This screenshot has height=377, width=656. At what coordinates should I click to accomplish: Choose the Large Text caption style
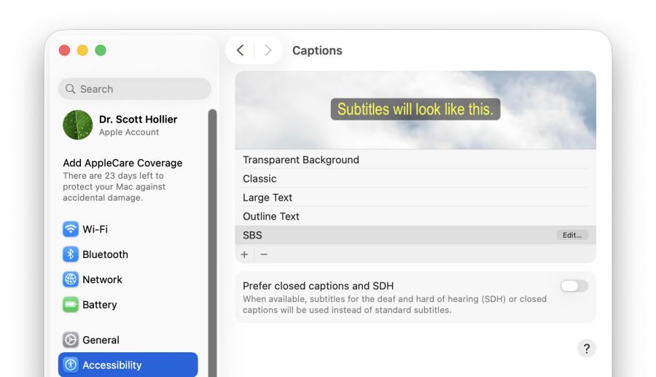tap(415, 198)
